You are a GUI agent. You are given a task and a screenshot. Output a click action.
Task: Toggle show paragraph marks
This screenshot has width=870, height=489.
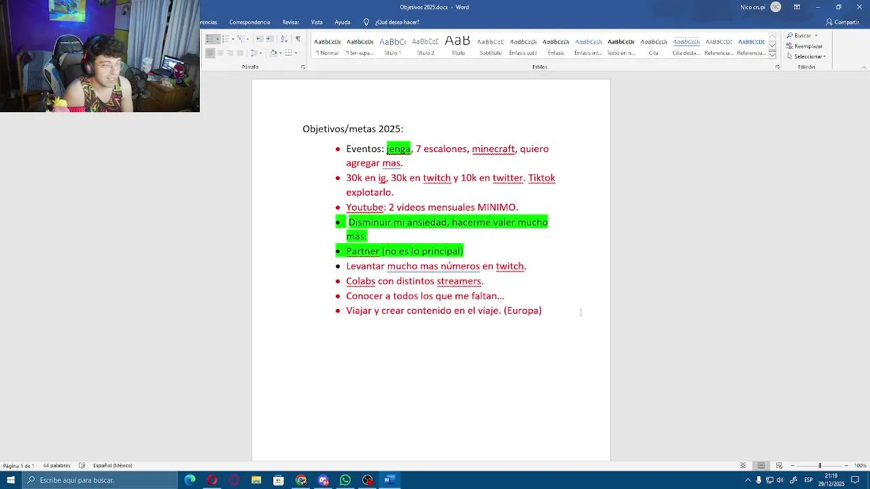(x=298, y=39)
